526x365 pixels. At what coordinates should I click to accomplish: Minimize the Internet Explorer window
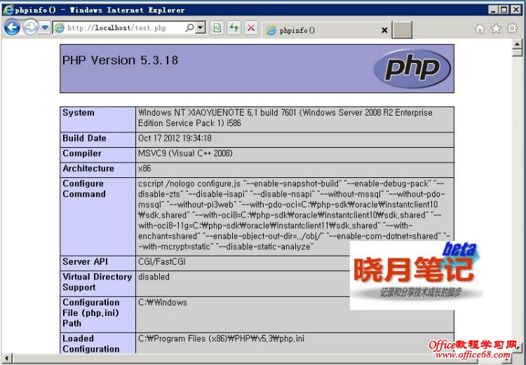point(492,10)
